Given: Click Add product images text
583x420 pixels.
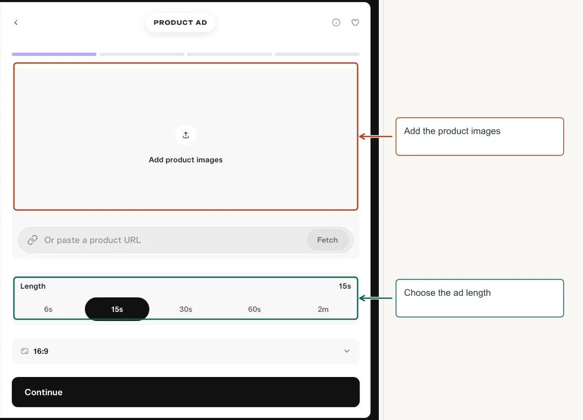Looking at the screenshot, I should pos(186,160).
